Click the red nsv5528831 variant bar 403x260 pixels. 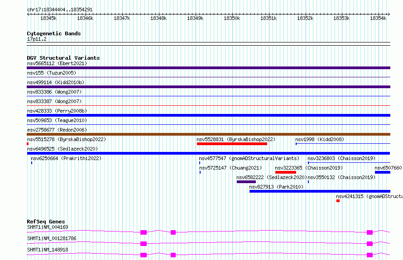(232, 144)
